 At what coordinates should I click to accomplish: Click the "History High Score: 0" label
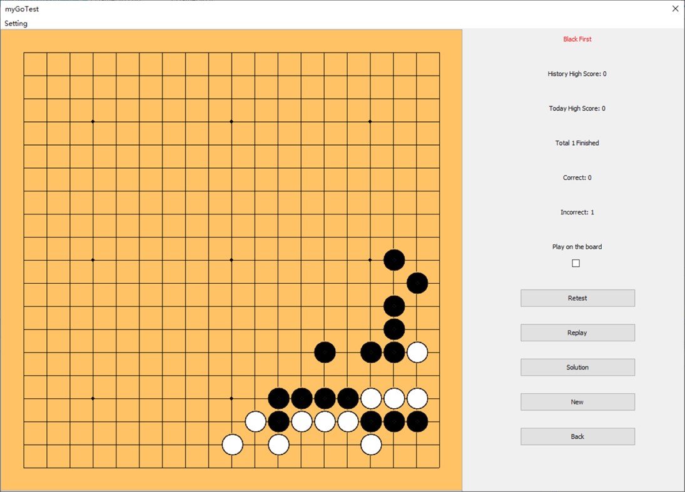(576, 73)
